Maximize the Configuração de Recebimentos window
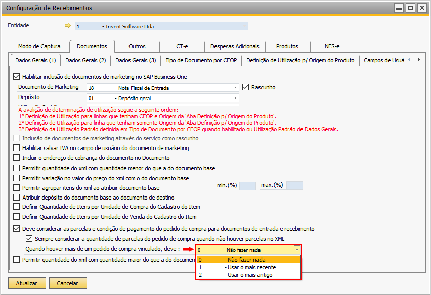Image resolution: width=431 pixels, height=295 pixels. point(410,8)
